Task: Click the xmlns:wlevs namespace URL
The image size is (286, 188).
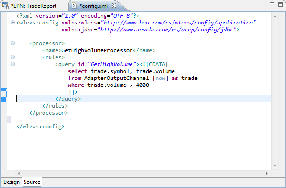Action: coord(178,23)
